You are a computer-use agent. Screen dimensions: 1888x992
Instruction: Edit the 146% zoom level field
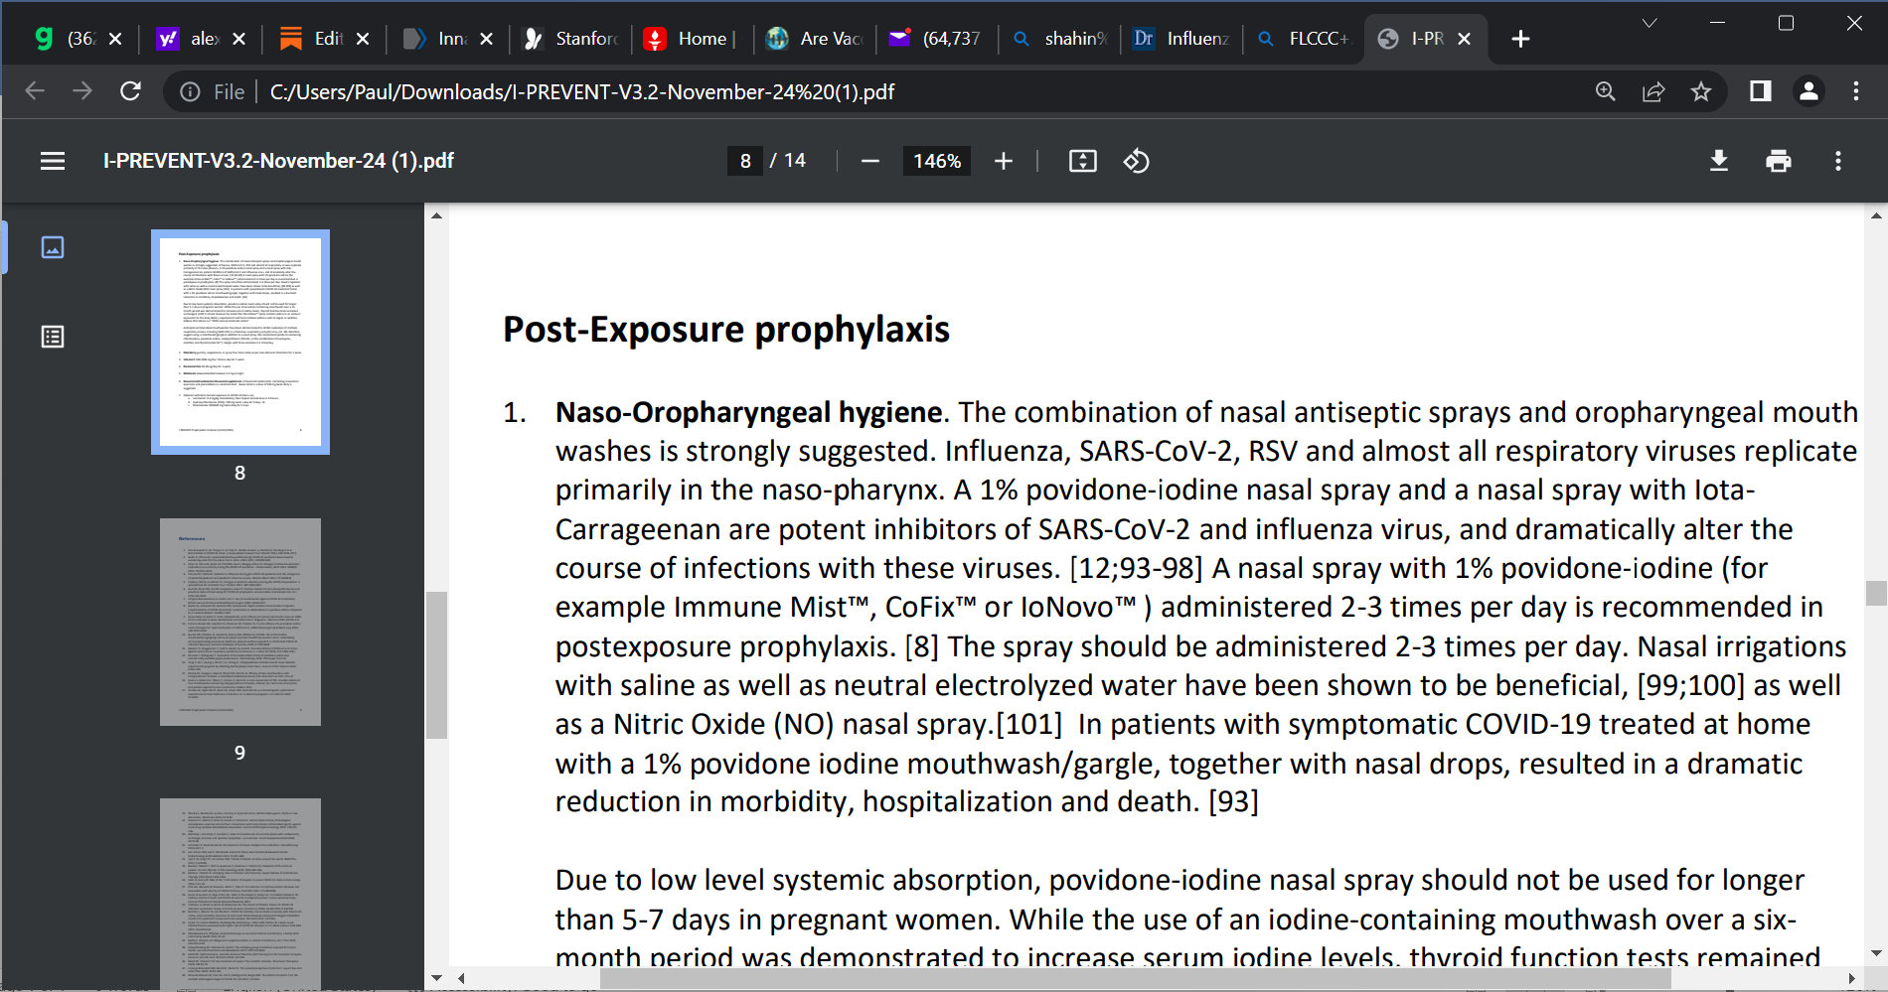click(937, 161)
